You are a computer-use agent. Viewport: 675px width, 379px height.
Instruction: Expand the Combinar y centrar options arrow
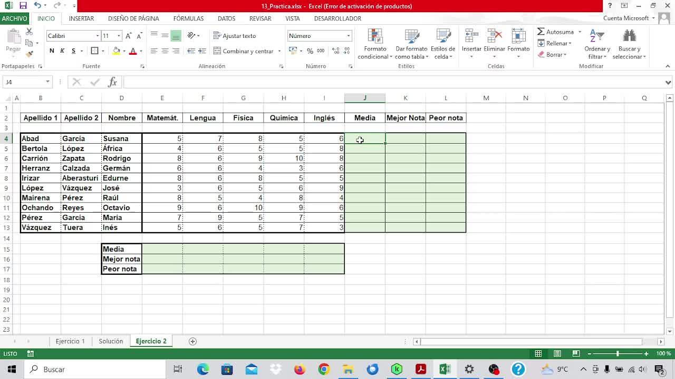pyautogui.click(x=279, y=51)
